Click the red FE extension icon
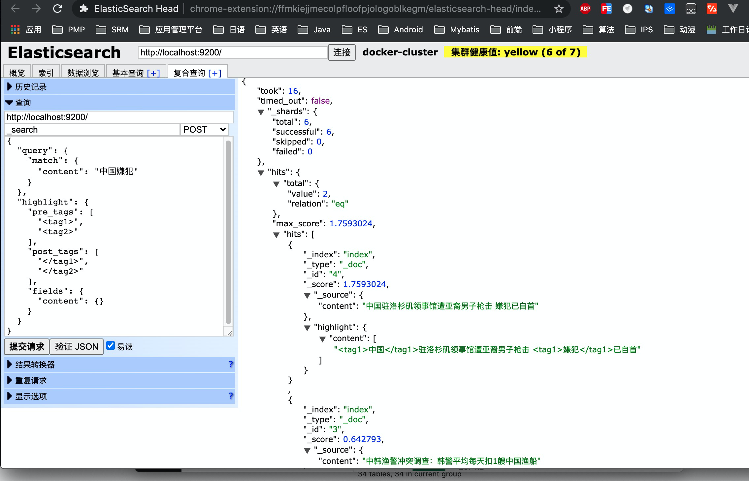Viewport: 749px width, 481px height. click(x=606, y=9)
